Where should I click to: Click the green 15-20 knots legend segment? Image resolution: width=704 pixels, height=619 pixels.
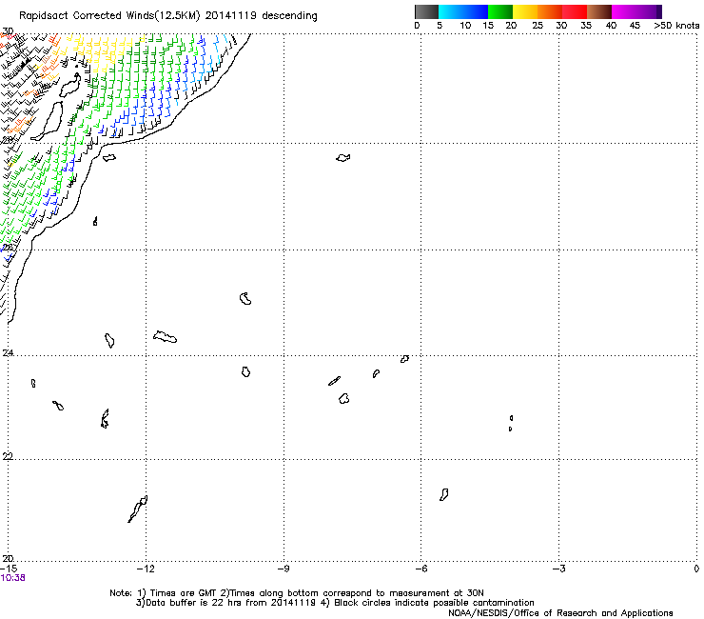click(500, 11)
